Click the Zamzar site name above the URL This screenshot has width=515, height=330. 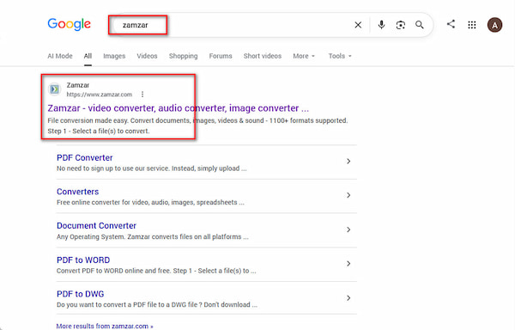tap(78, 85)
